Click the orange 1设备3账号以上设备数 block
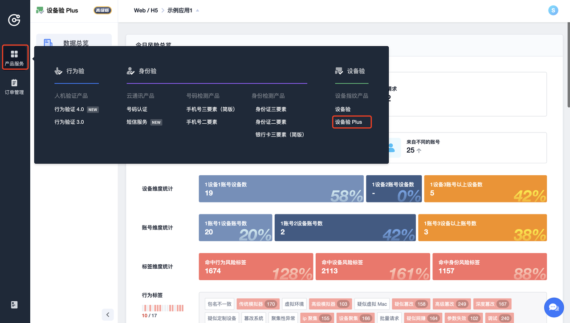Screen dimensions: 570x323 click(485, 189)
